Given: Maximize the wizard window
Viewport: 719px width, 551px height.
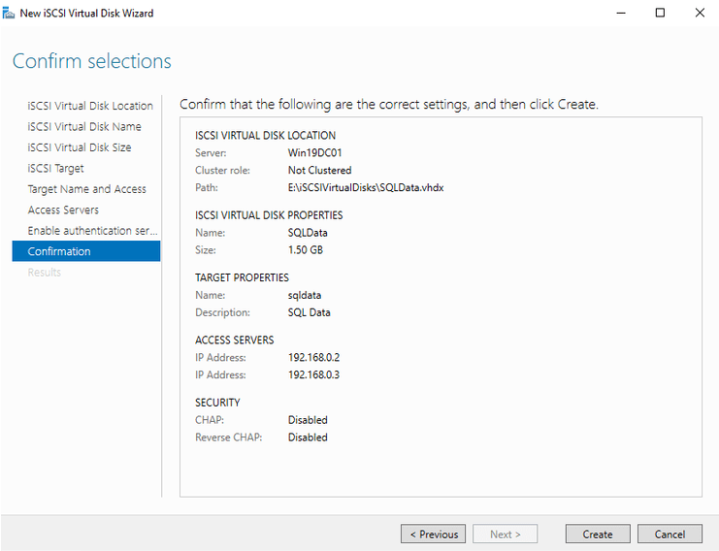Looking at the screenshot, I should (x=660, y=13).
